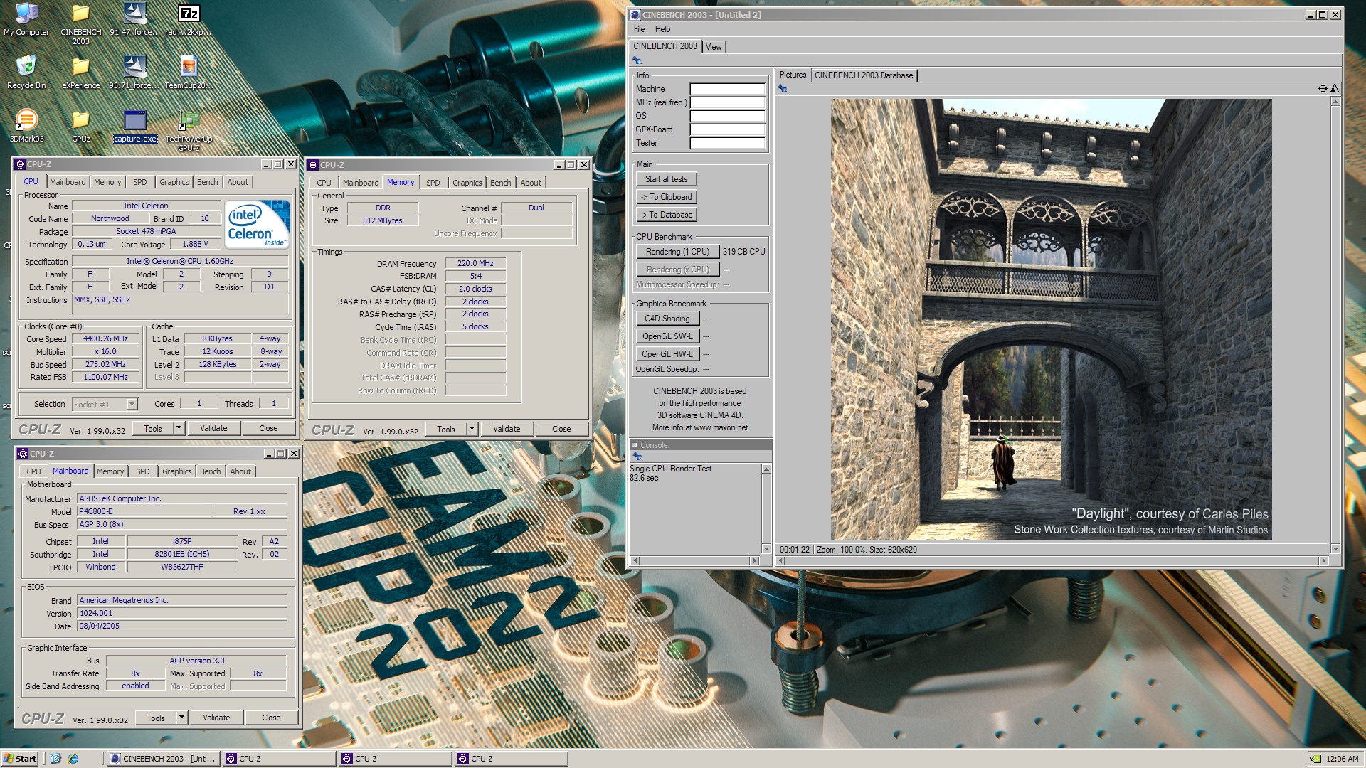Screen dimensions: 1366x768
Task: Switch to the CINEBENCH 2003 taskbar button
Action: click(x=163, y=759)
